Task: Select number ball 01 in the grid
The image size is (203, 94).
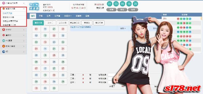Action: click(x=36, y=29)
